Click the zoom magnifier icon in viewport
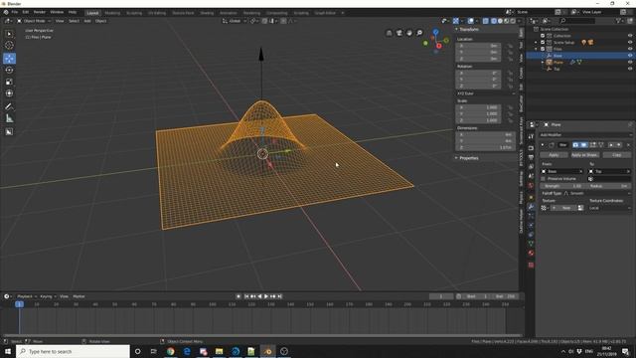This screenshot has width=636, height=358. 419,33
